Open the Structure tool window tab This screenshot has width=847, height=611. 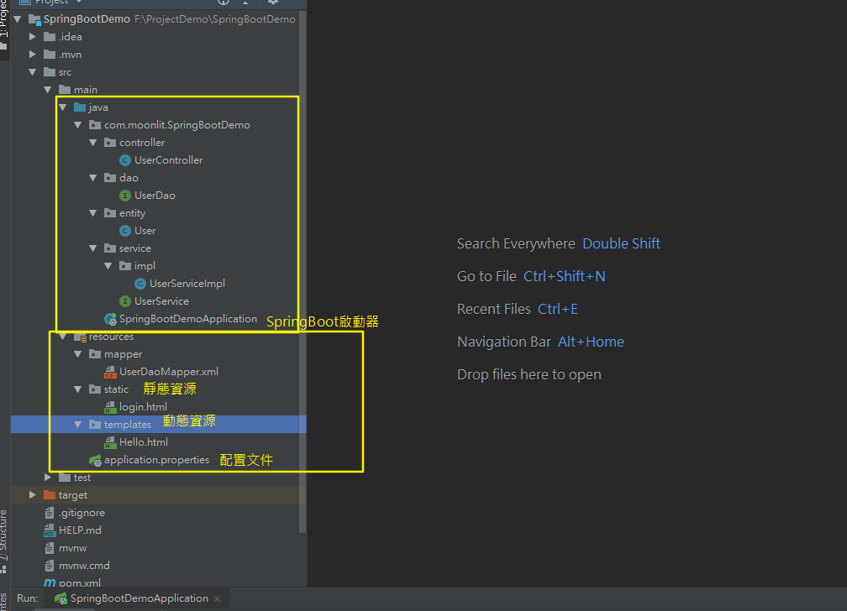(x=3, y=540)
